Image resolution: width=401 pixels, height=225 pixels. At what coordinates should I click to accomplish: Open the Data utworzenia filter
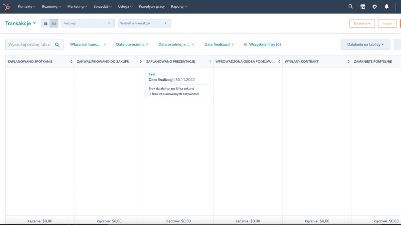click(132, 45)
